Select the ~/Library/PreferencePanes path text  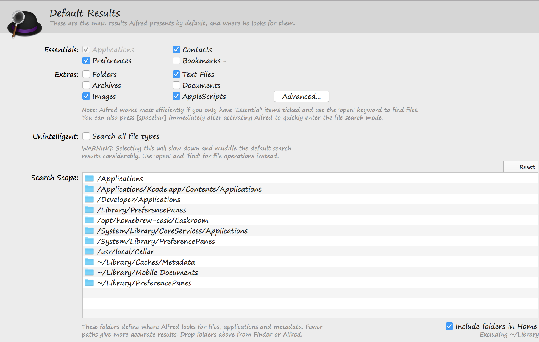click(x=145, y=283)
